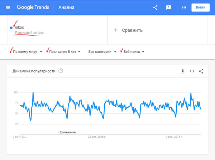
Task: Open the hamburger main menu
Action: (x=8, y=8)
